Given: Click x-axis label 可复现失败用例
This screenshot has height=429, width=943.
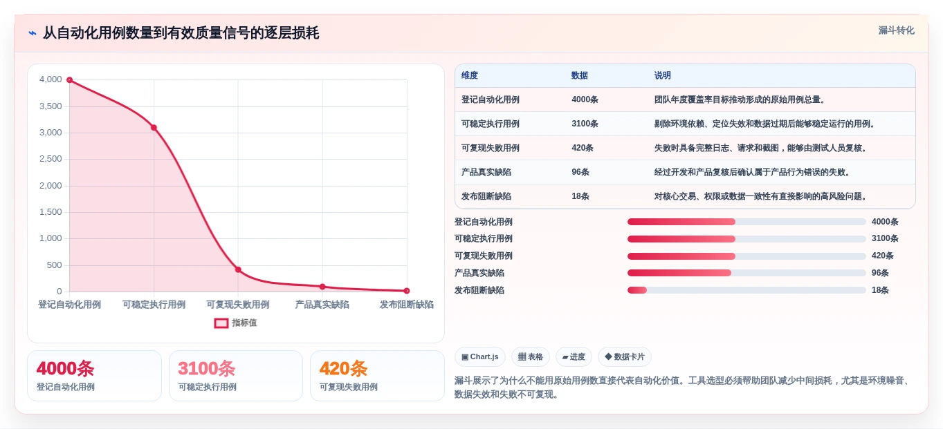Looking at the screenshot, I should pos(238,305).
